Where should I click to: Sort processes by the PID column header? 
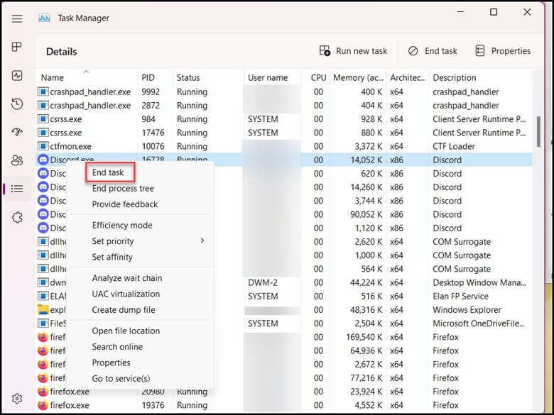tap(148, 77)
